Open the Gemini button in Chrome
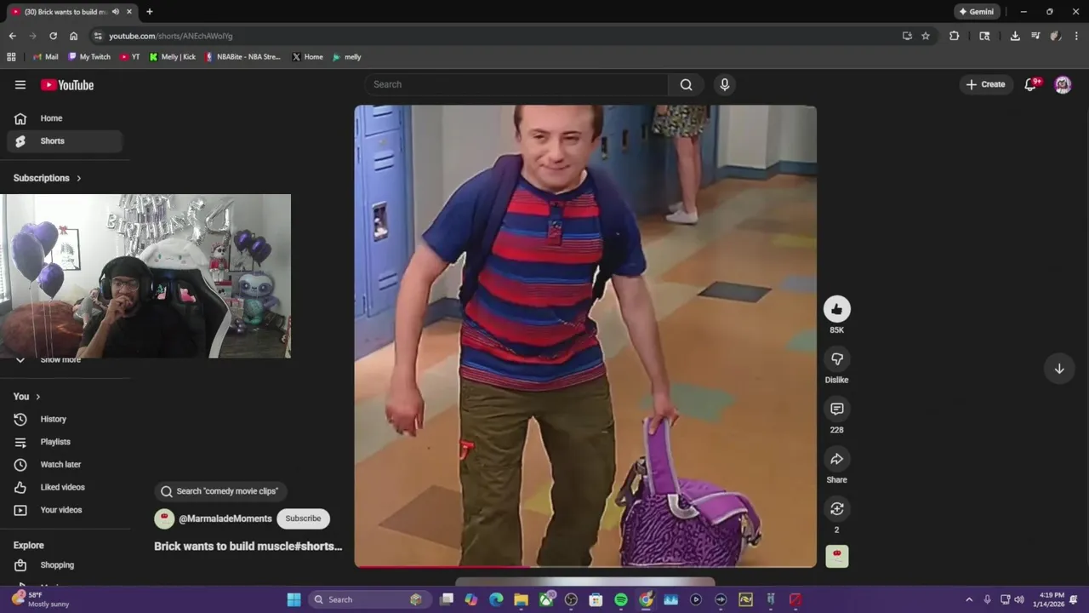This screenshot has height=613, width=1089. (976, 12)
